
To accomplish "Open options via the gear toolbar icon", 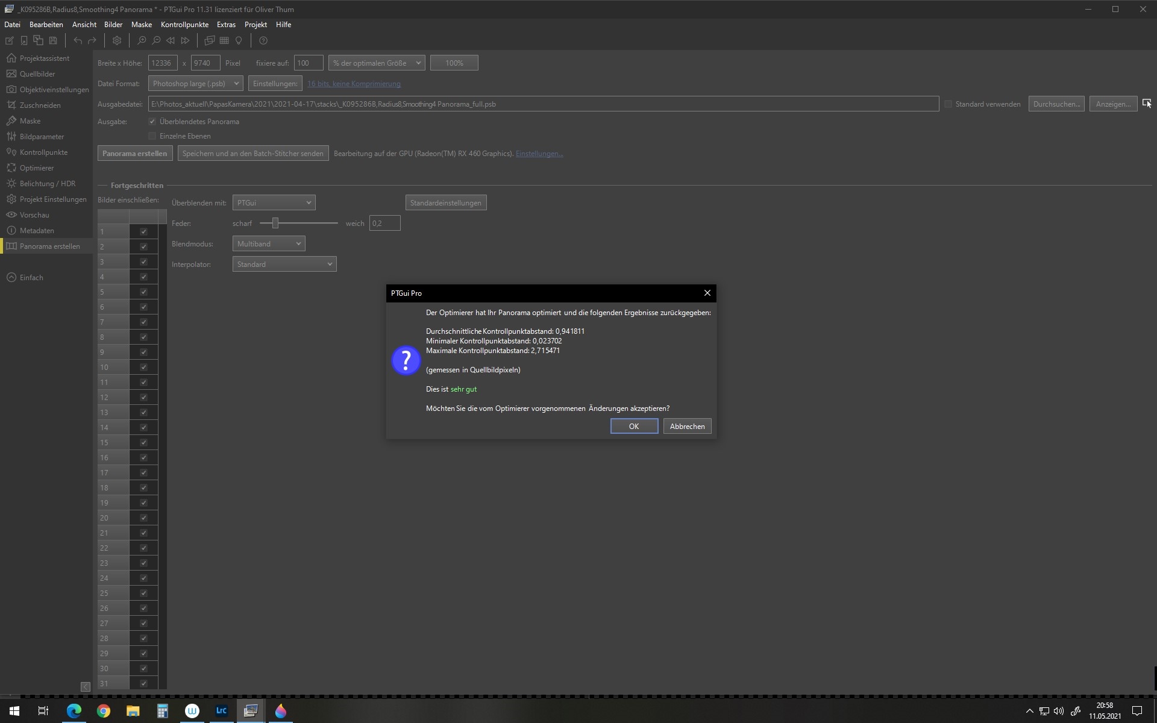I will [117, 40].
